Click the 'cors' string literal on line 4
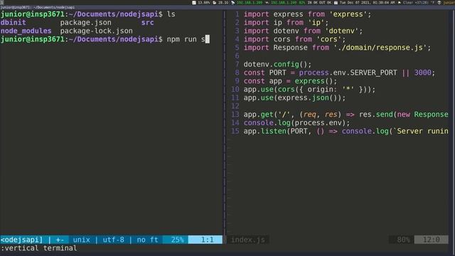Screen dimensions: 455x256 [x=328, y=39]
